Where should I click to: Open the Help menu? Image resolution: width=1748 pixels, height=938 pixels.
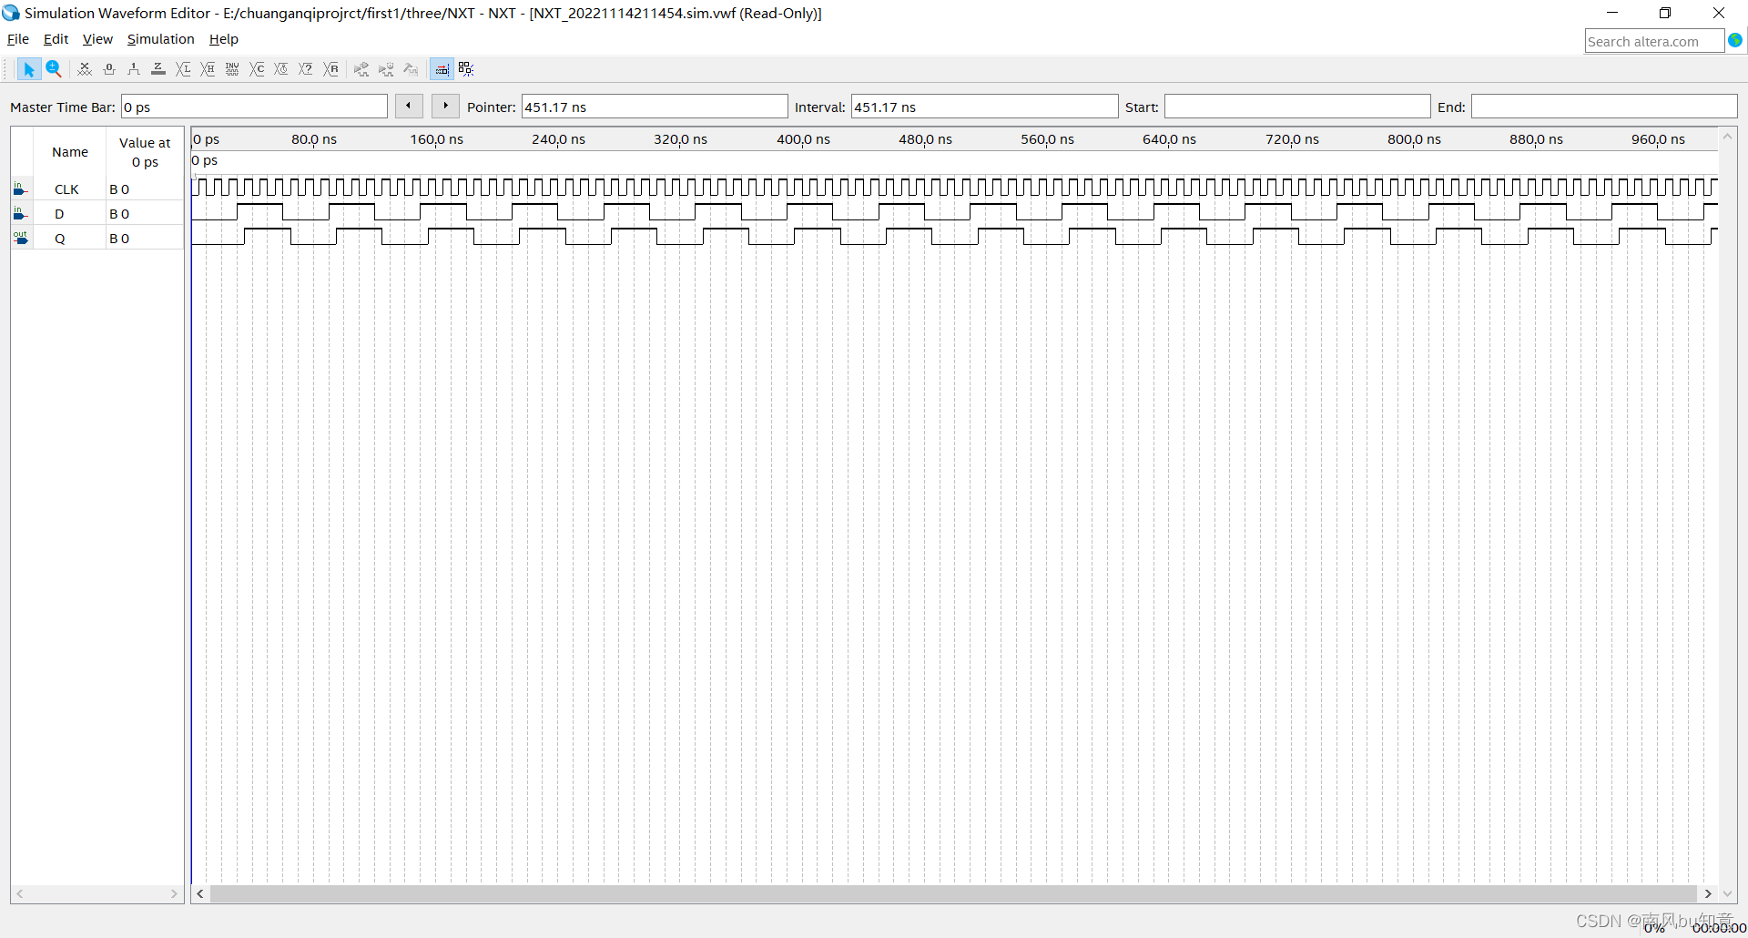pyautogui.click(x=223, y=39)
